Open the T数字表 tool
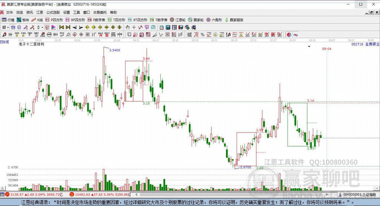The image size is (380, 206). coord(158,20)
